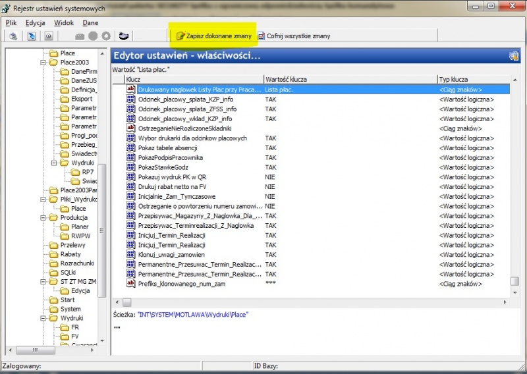
Task: Click the folder icon of the Rabaty node
Action: [53, 254]
